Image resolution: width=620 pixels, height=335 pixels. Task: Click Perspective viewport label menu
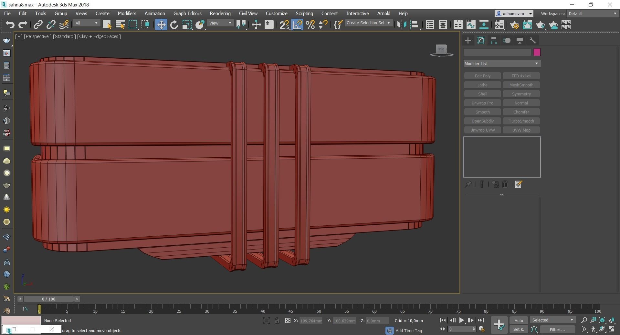click(37, 36)
